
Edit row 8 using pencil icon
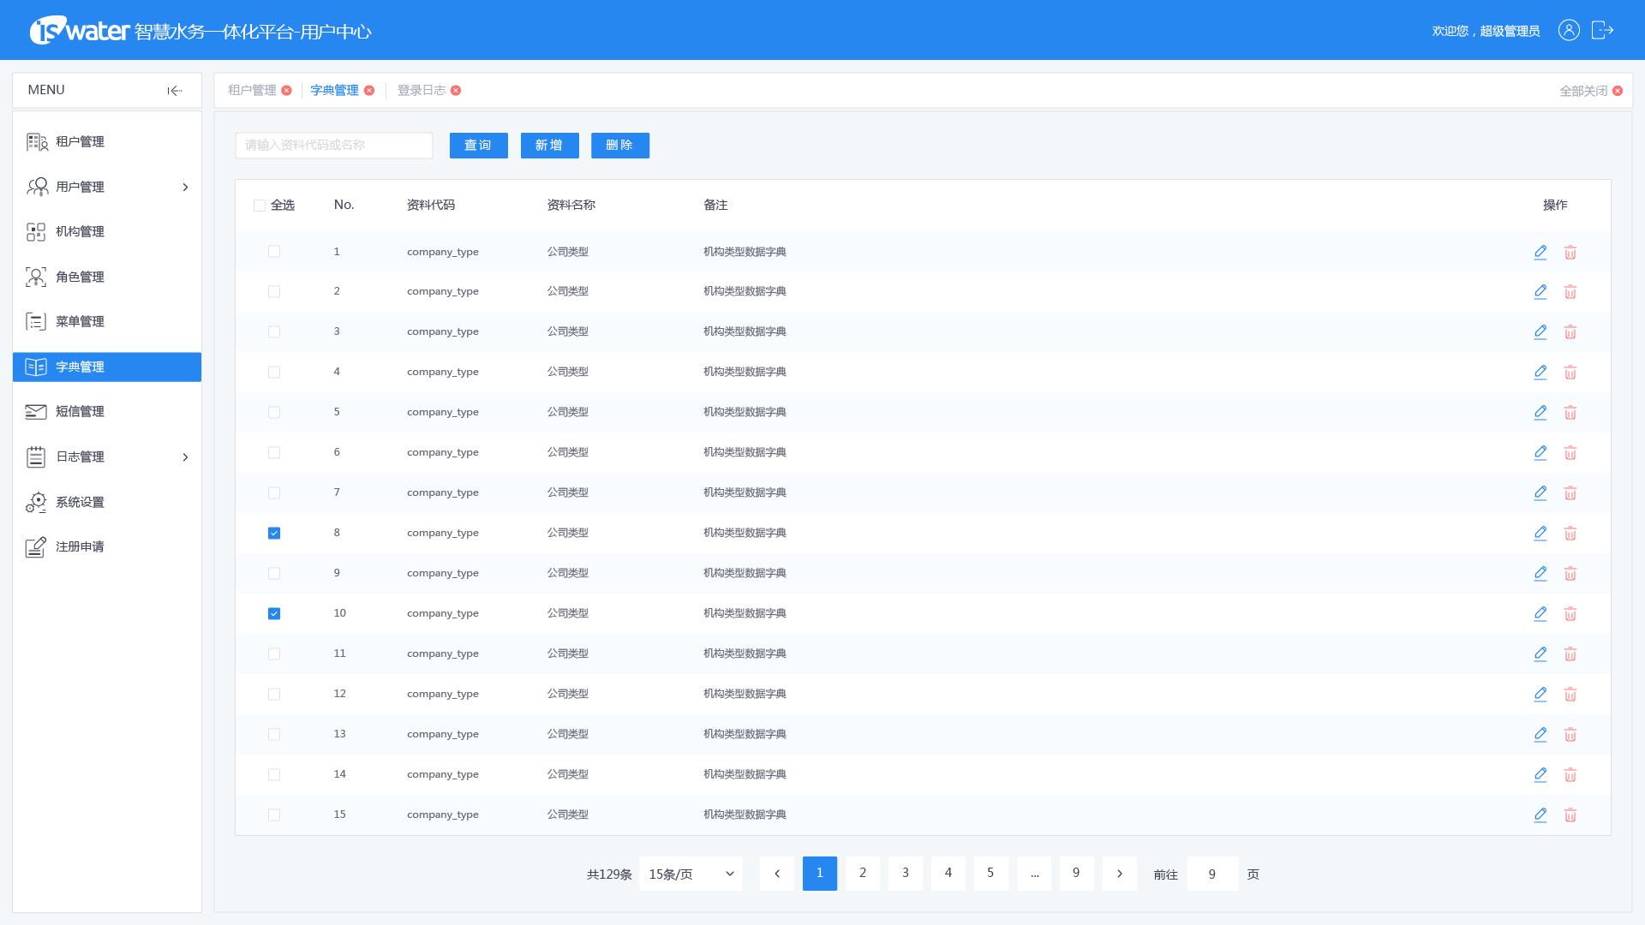coord(1540,534)
